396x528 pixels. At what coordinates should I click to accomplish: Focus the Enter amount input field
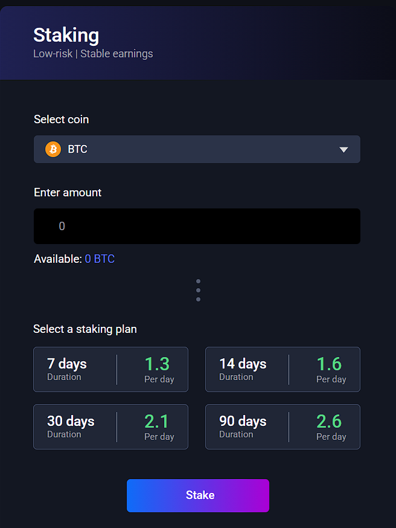pyautogui.click(x=197, y=227)
